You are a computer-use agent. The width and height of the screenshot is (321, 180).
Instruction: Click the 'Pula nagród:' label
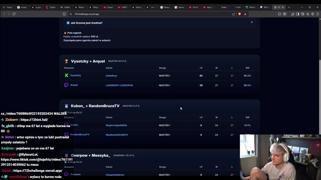(74, 33)
